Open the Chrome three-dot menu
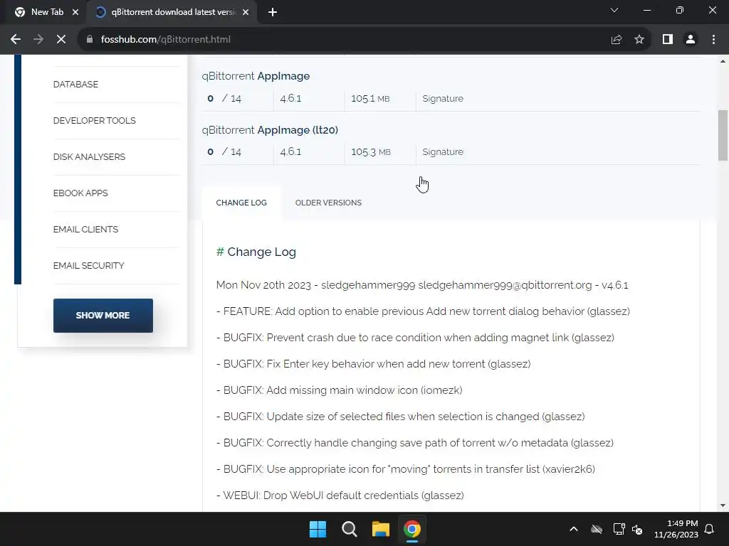Image resolution: width=729 pixels, height=546 pixels. click(713, 40)
